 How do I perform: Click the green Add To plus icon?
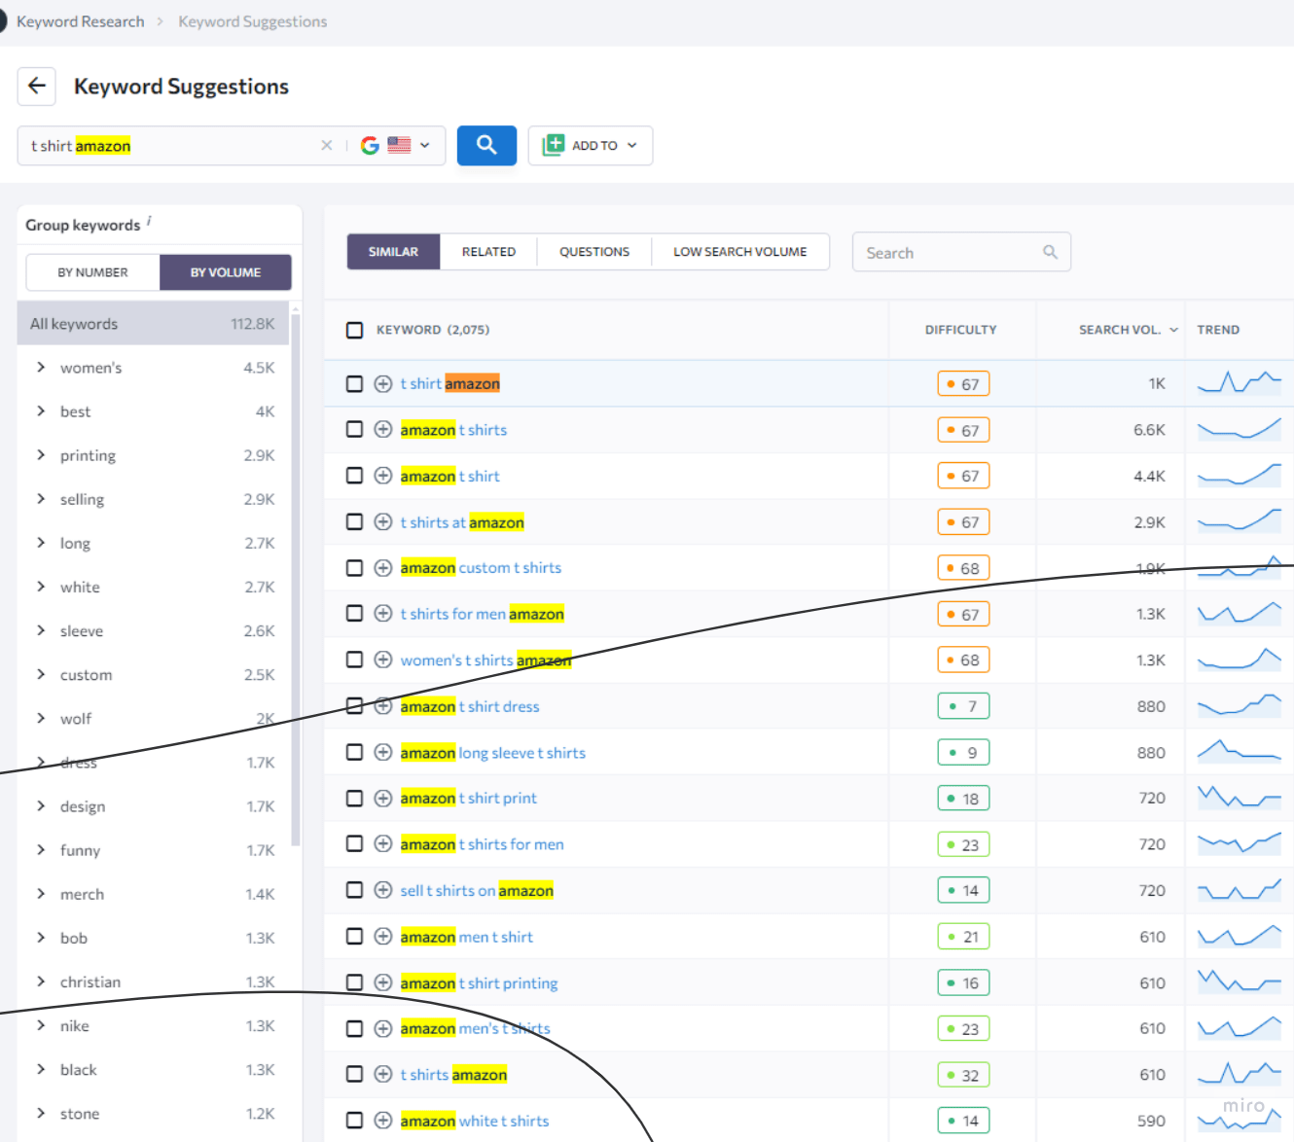(x=553, y=145)
